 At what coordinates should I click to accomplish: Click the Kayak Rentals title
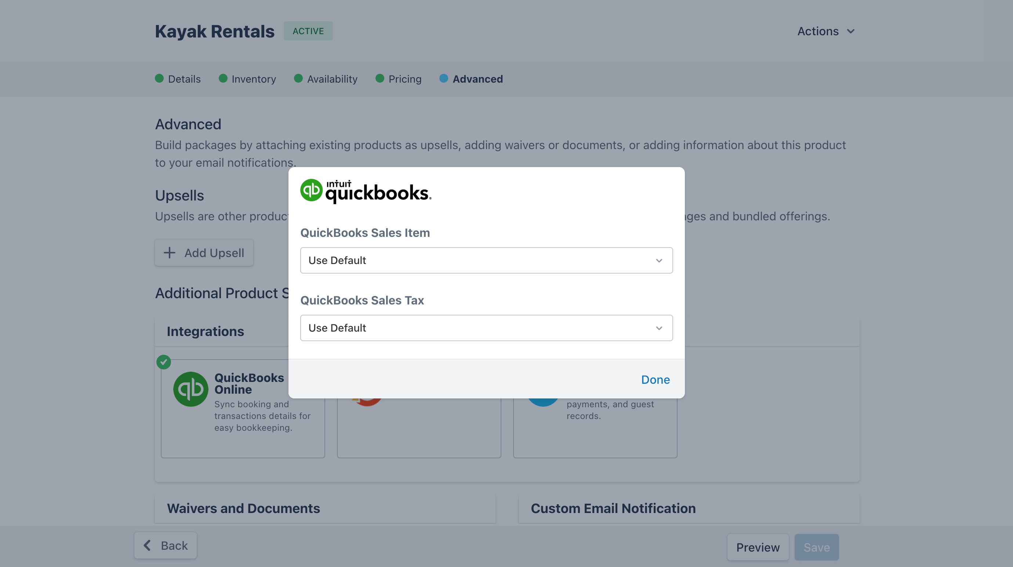[215, 31]
